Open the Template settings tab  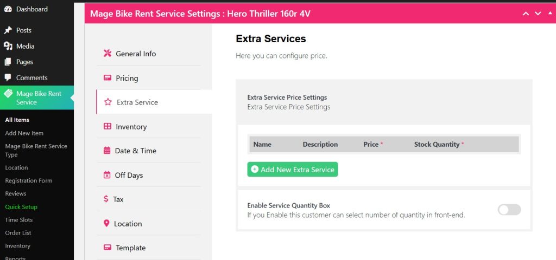click(x=130, y=248)
